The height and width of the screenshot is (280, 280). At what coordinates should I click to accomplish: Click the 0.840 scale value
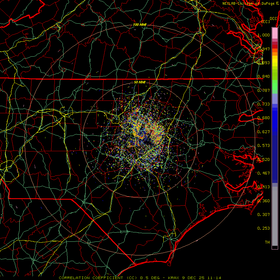pos(264,77)
